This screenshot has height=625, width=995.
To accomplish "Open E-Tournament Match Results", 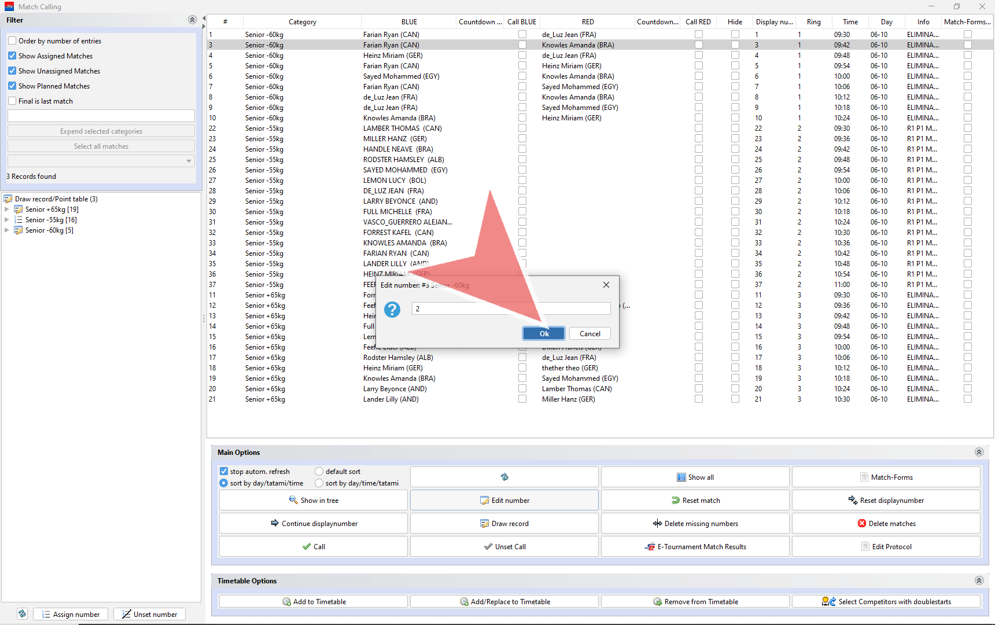I will [x=695, y=546].
